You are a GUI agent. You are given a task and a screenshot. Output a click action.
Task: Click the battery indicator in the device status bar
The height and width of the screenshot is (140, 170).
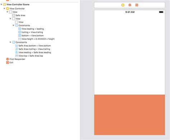(161, 12)
